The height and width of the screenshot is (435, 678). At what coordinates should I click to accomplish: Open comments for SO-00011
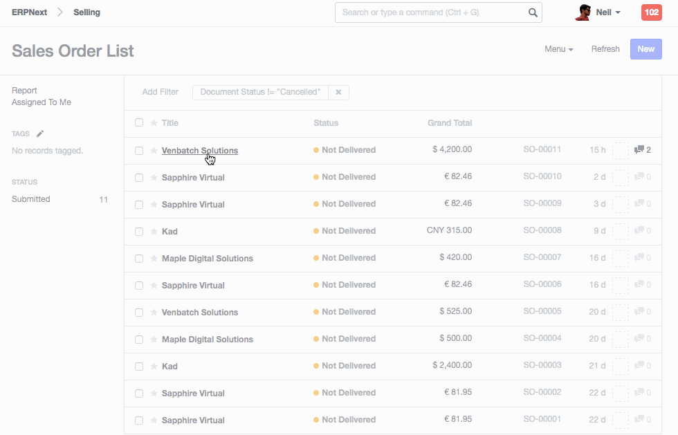(x=643, y=150)
